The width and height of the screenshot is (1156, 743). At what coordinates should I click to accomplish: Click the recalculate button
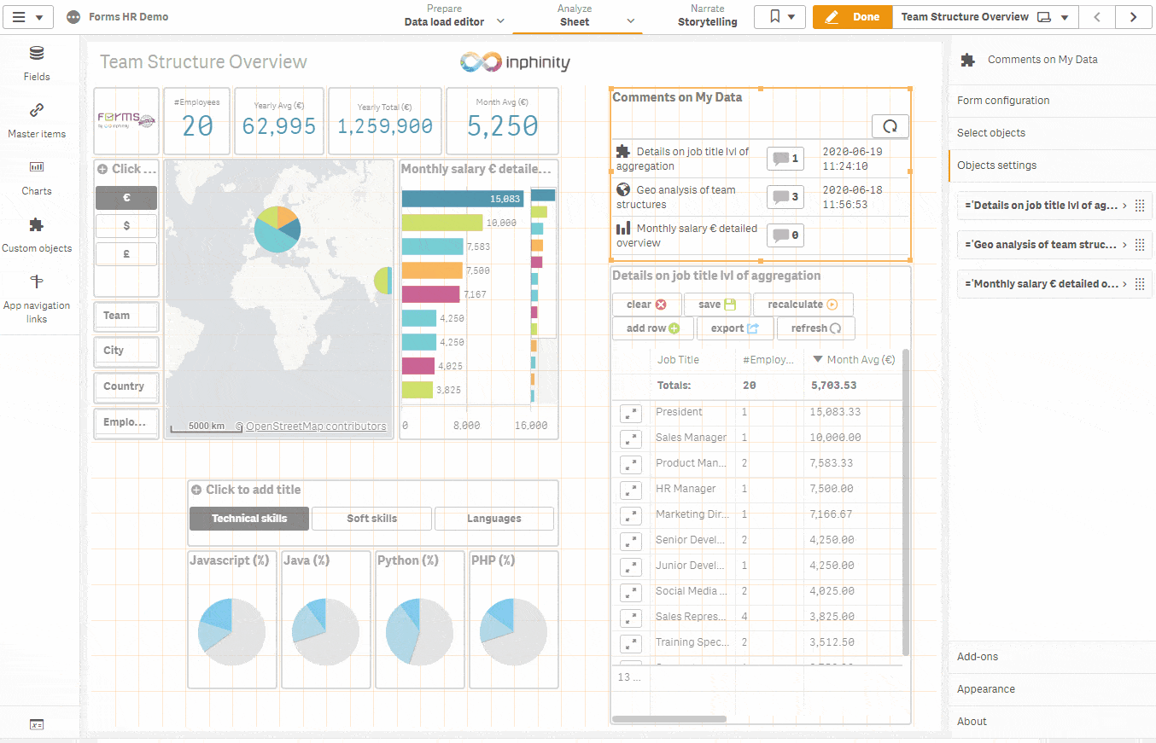pos(803,305)
